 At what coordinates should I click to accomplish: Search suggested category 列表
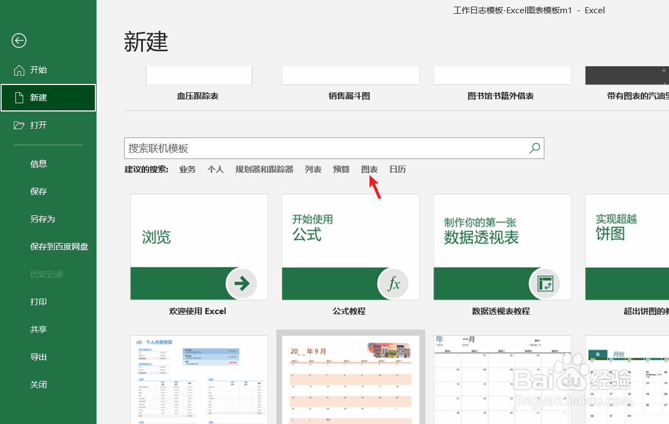point(313,169)
